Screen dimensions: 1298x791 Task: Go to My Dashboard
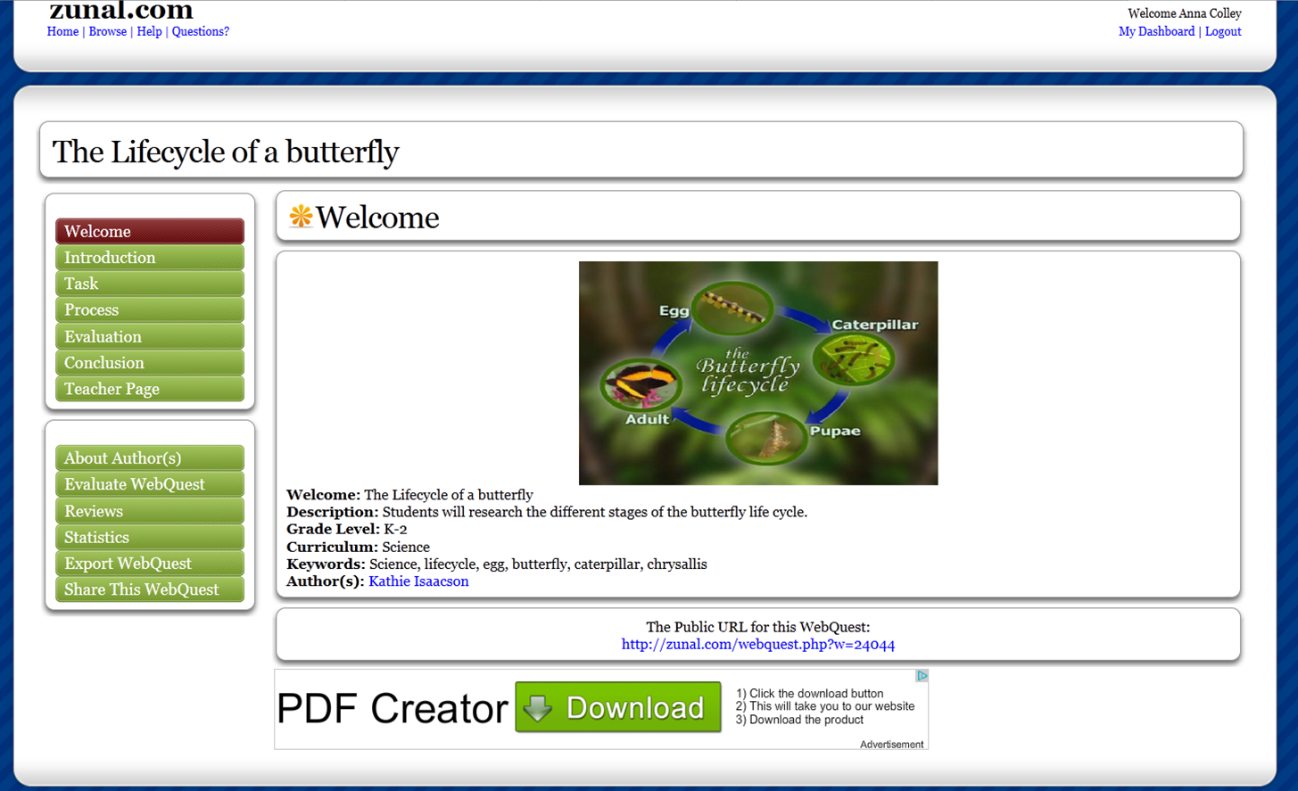click(1156, 31)
